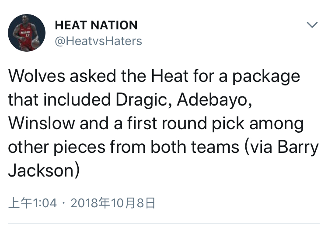Click the word "among" in the tweet
328x230 pixels.
[276, 124]
